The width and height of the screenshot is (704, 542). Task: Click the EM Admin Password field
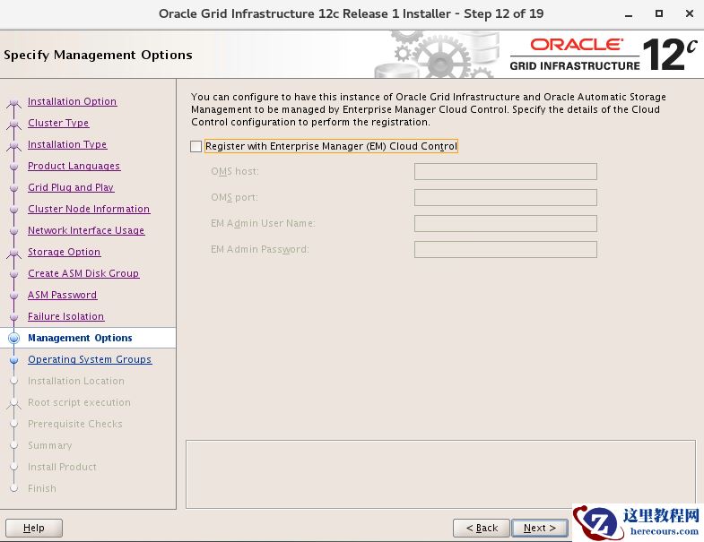click(506, 249)
